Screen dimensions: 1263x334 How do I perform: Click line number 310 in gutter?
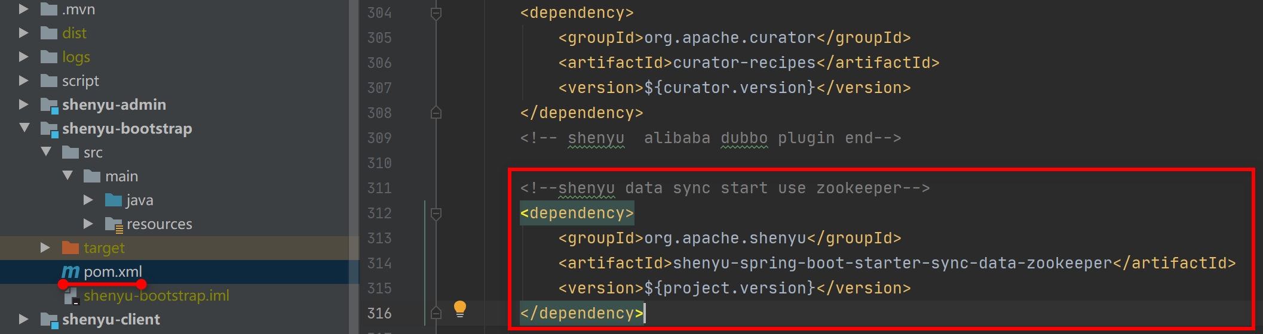coord(379,163)
